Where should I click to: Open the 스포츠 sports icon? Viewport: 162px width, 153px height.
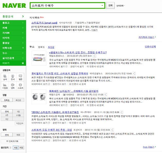[20, 86]
